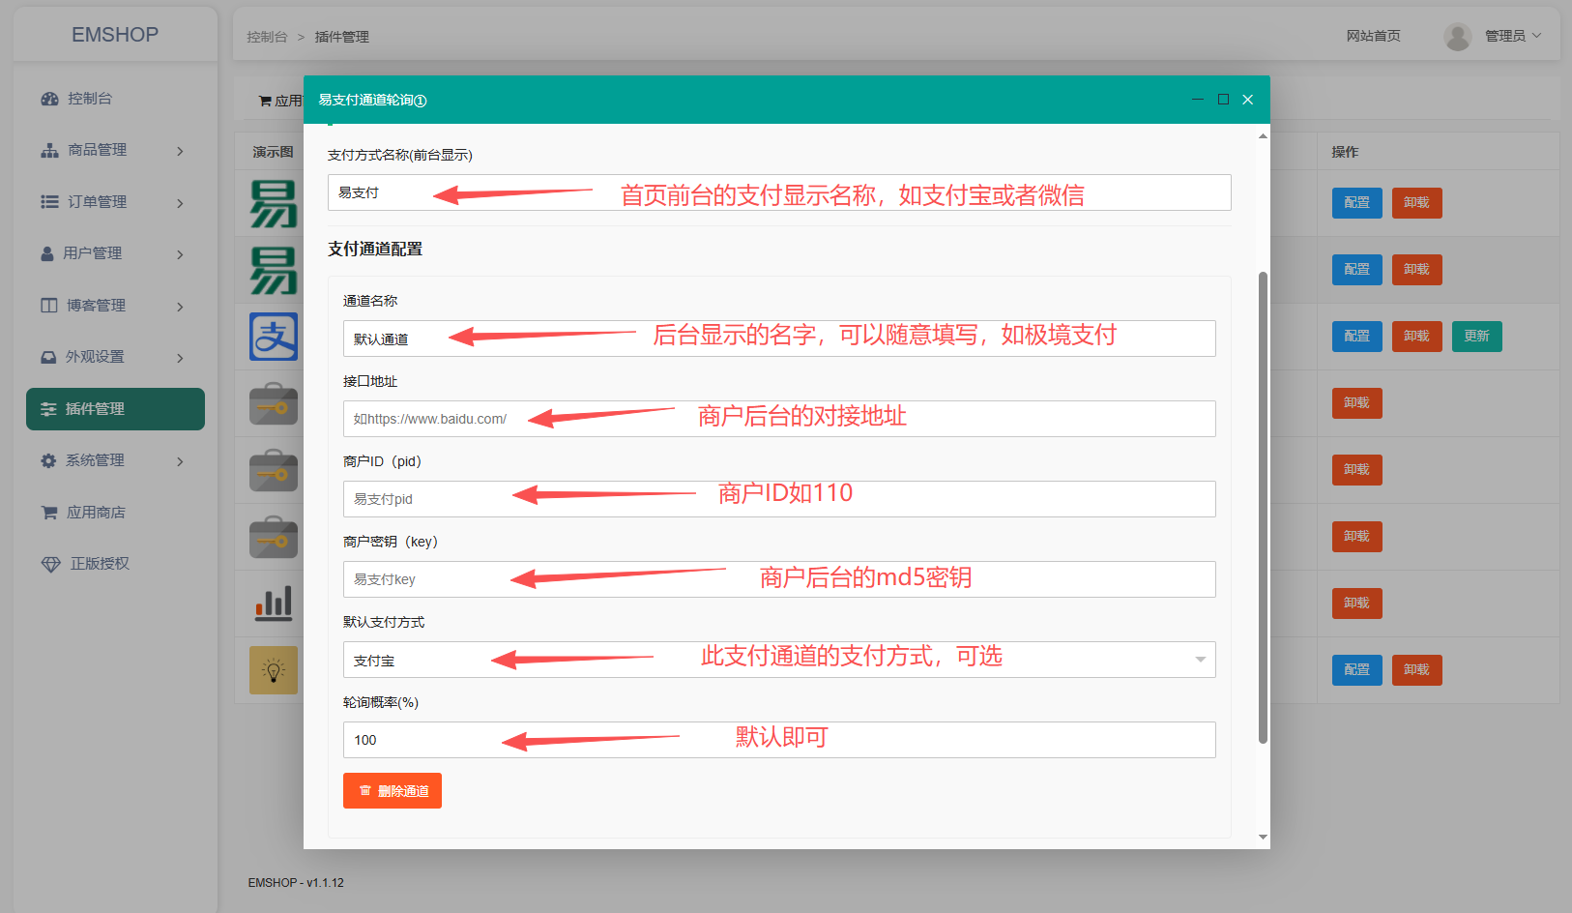Focus the 接口地址 input field
1572x913 pixels.
click(778, 419)
